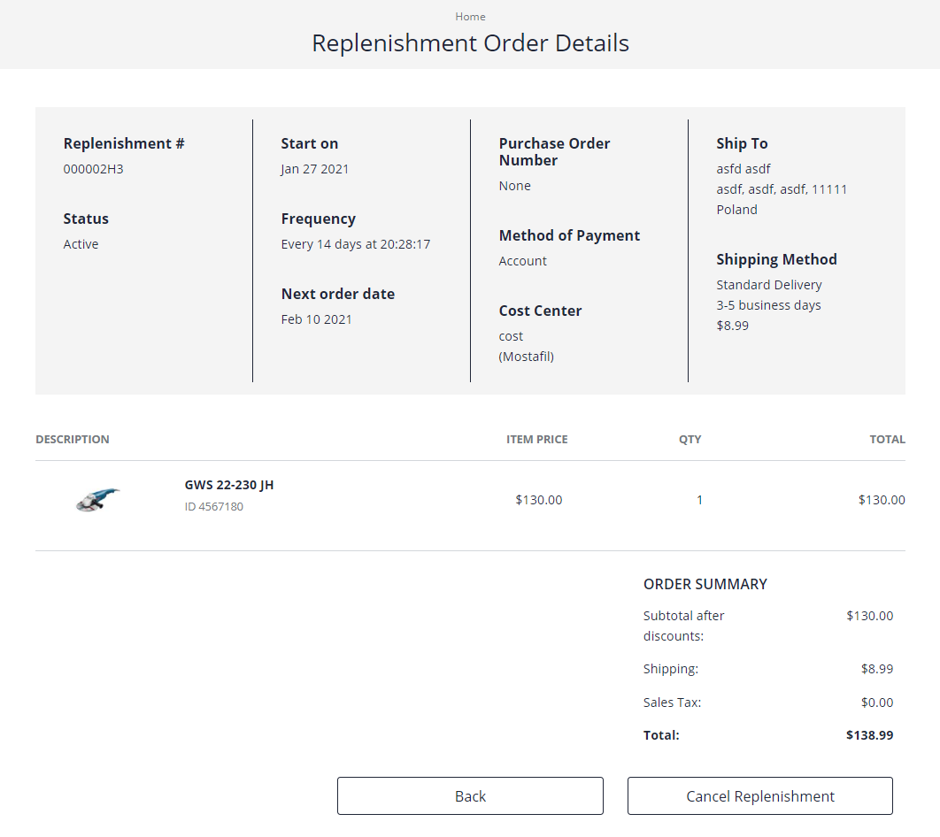Select the Feb 10 2021 next order date

pyautogui.click(x=317, y=319)
